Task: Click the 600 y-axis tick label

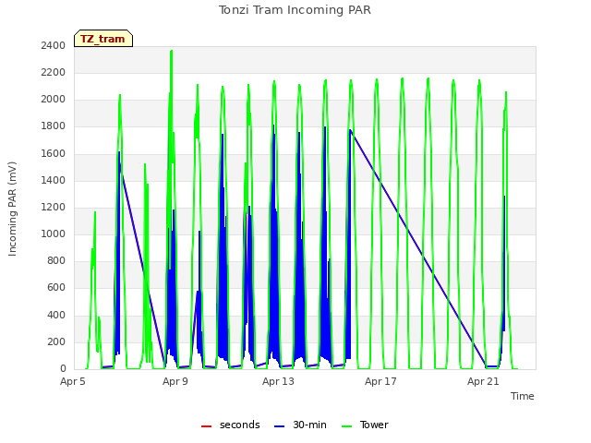Action: tap(56, 288)
